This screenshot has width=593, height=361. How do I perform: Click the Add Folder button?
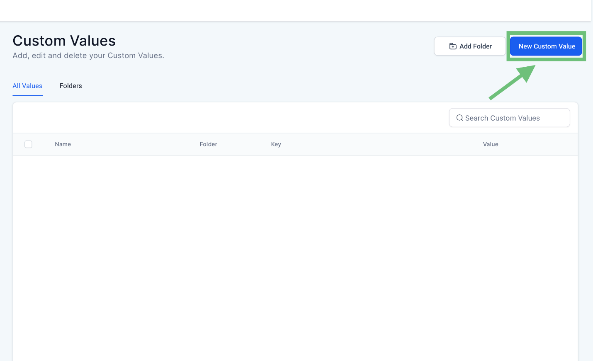click(470, 46)
